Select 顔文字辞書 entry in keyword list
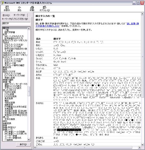Viewport: 145px width, 150px height. [10, 32]
